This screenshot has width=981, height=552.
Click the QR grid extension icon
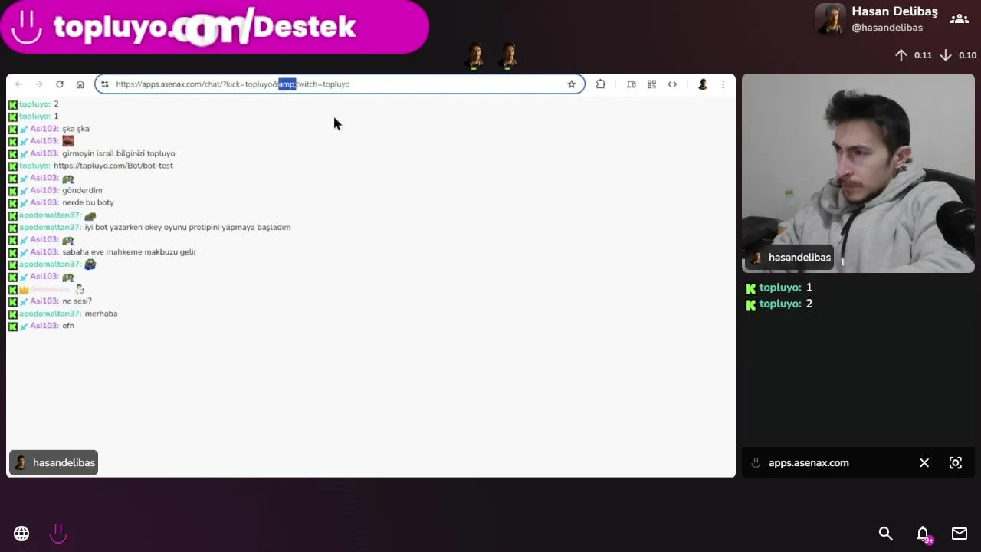[651, 84]
